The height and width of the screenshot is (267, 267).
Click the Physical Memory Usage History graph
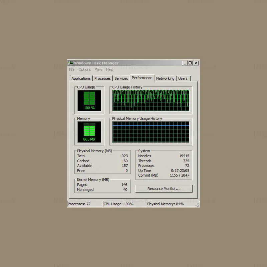pos(151,132)
